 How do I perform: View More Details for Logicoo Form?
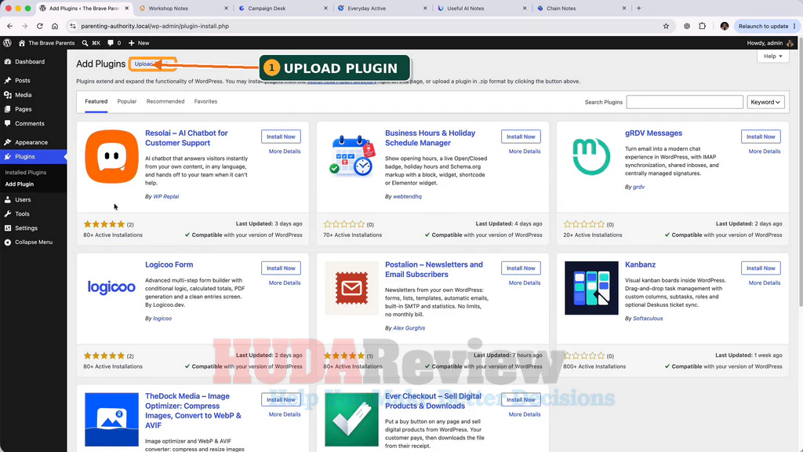(284, 282)
